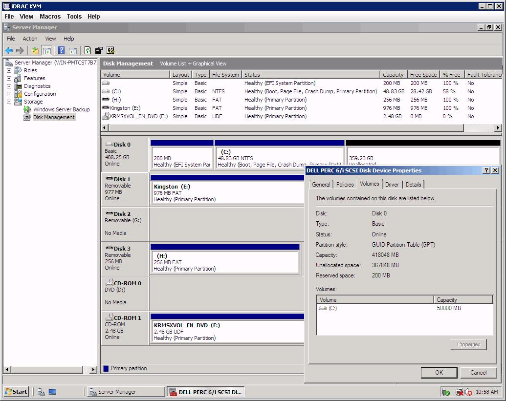Click the Primary partition blue legend swatch
506x401 pixels.
[106, 368]
